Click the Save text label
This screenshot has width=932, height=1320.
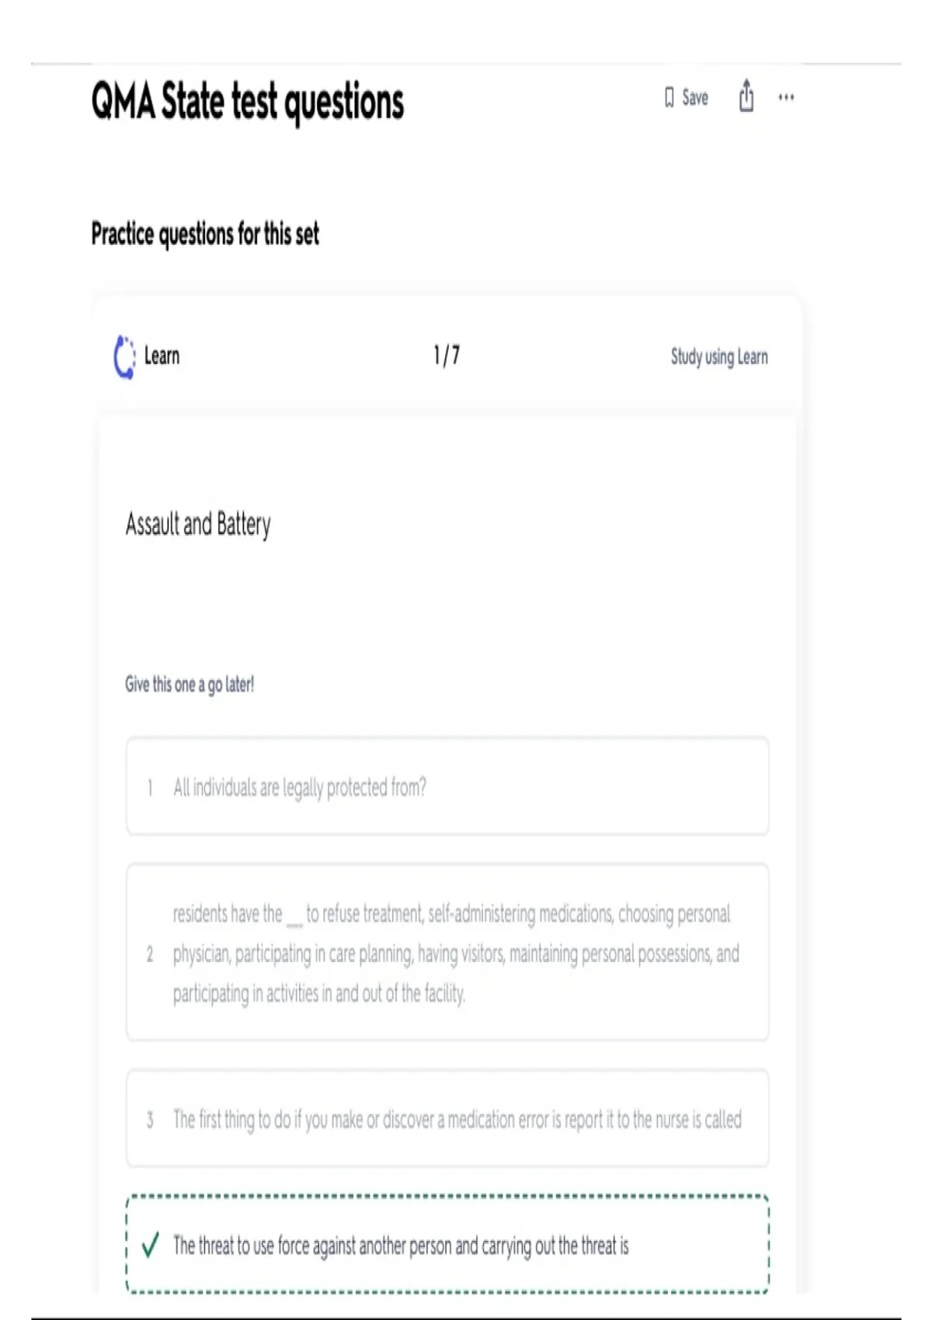[x=695, y=98]
